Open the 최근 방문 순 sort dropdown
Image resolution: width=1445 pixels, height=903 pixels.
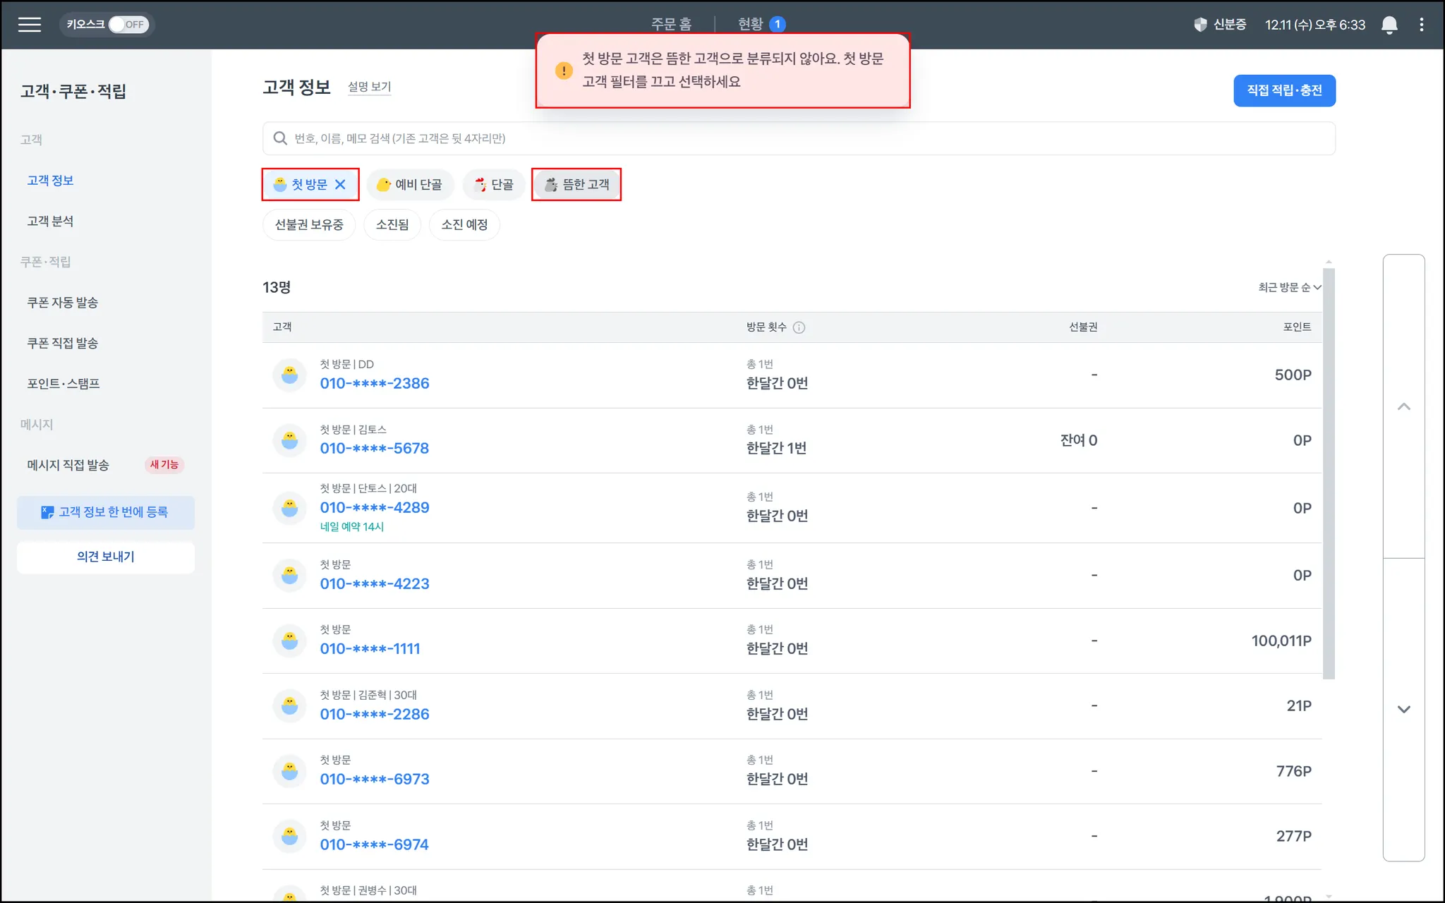[1288, 287]
